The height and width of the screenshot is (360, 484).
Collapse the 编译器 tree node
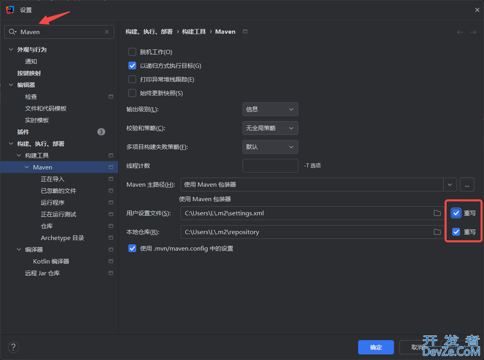19,250
